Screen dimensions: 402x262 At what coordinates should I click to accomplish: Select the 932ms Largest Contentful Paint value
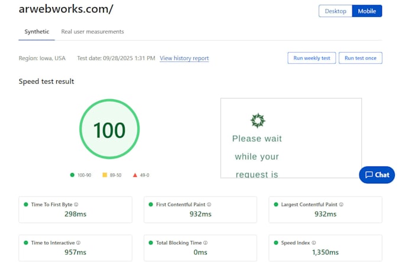pos(325,214)
